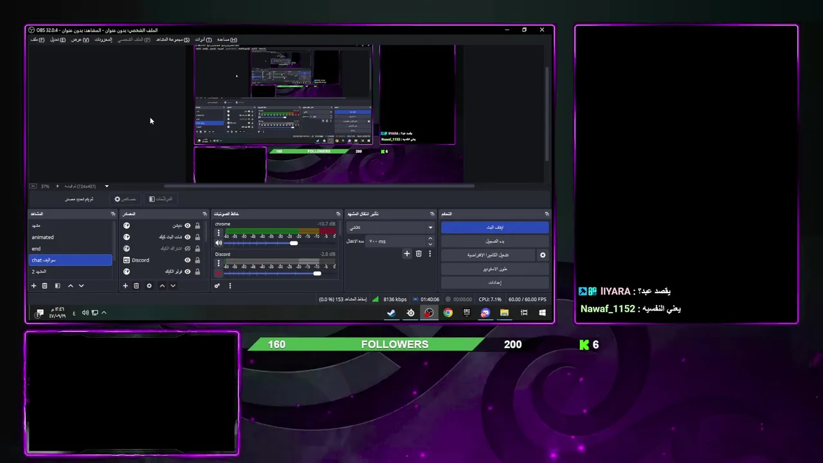Delete selected scene with the trash icon in Scenes panel
This screenshot has height=463, width=823.
(45, 286)
